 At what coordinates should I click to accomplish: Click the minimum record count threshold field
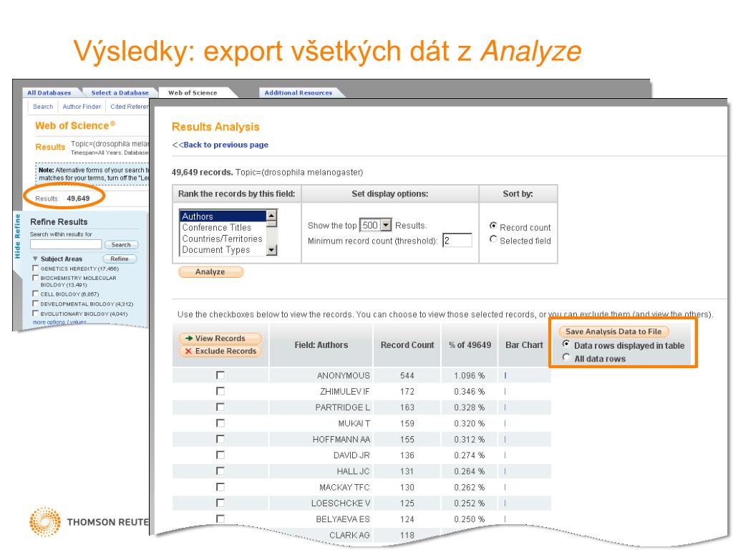tap(457, 241)
